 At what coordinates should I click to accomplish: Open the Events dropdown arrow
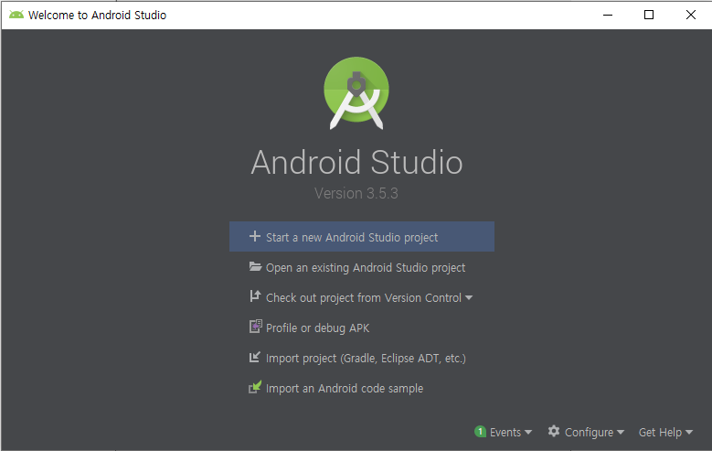(x=528, y=432)
